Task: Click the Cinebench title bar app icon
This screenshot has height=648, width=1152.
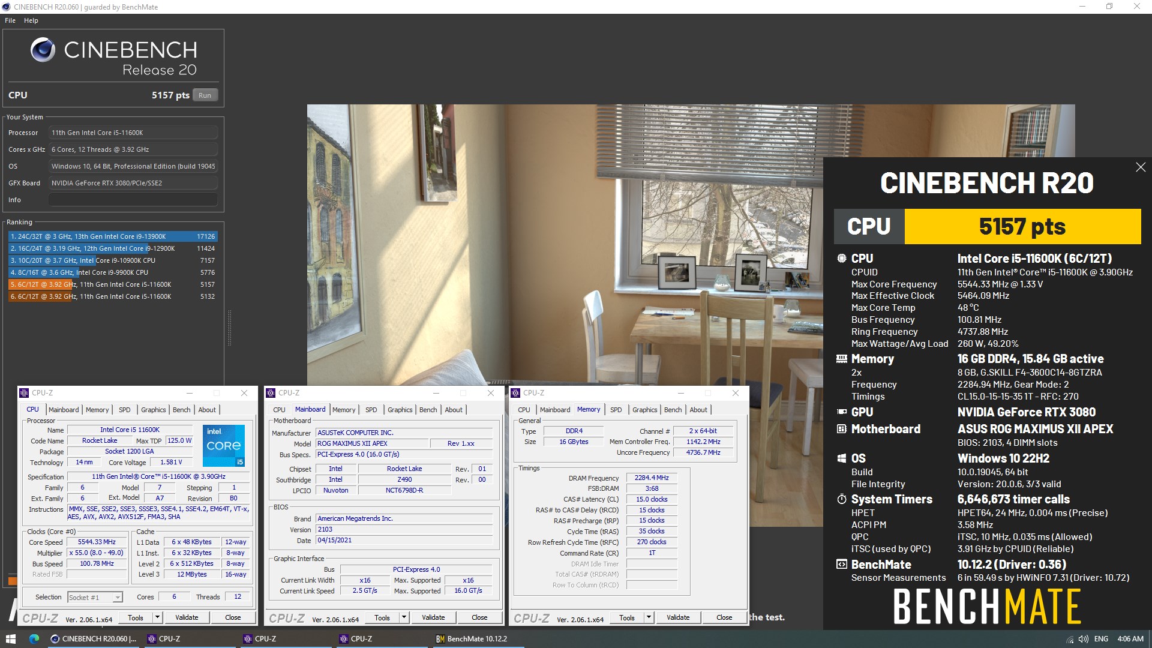Action: click(6, 7)
